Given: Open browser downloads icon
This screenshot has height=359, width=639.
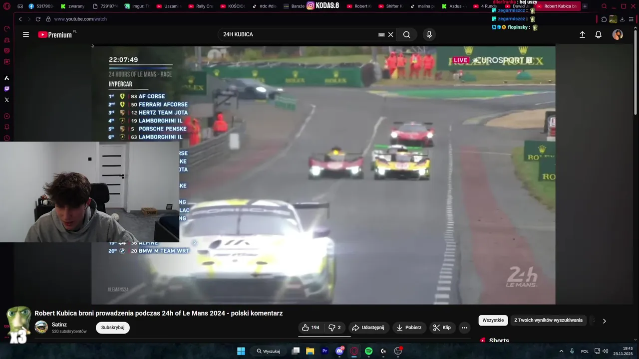Looking at the screenshot, I should point(622,19).
